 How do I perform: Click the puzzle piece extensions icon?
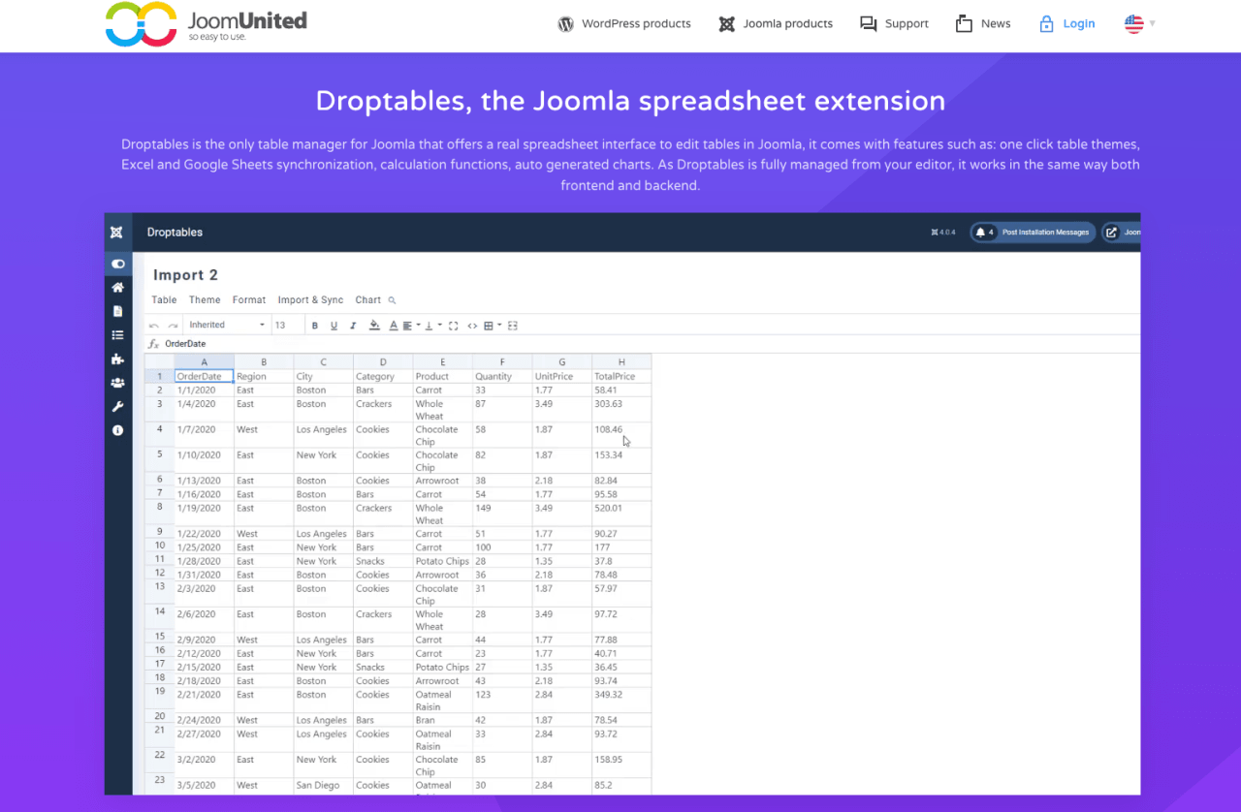point(117,359)
